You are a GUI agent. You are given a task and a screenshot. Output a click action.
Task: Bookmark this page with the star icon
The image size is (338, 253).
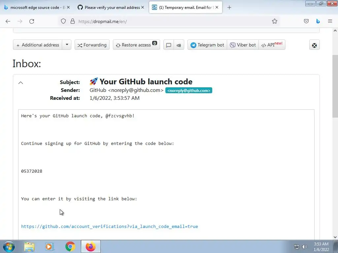click(x=274, y=21)
